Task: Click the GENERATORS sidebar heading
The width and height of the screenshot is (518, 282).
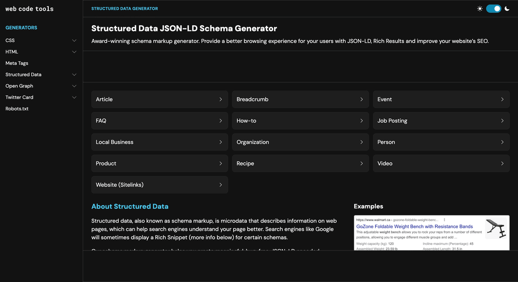Action: (21, 28)
